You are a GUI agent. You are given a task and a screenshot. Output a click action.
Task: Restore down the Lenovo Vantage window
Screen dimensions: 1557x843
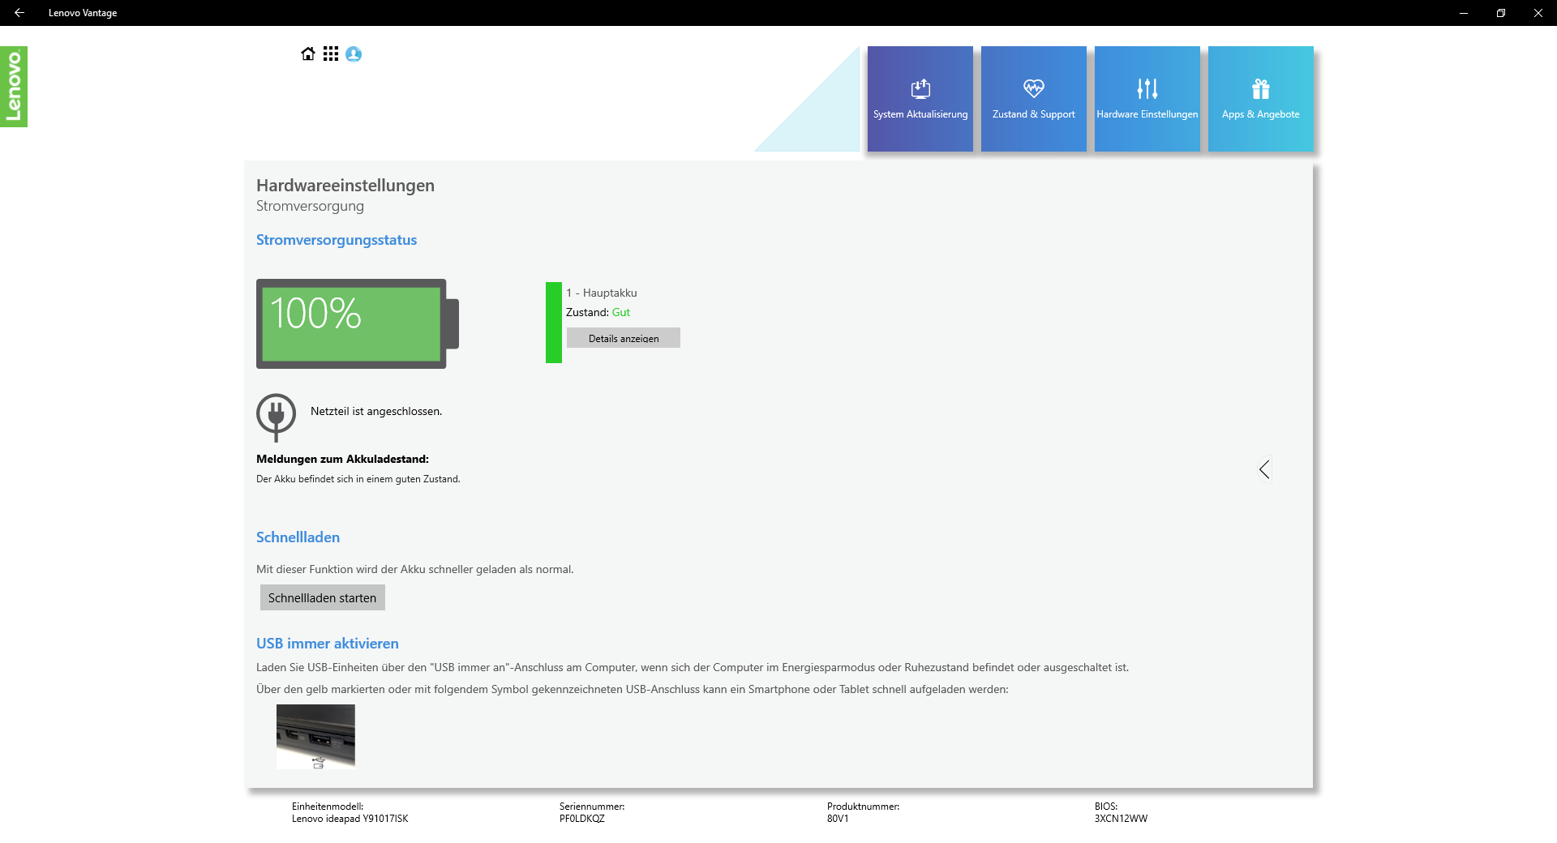(1501, 13)
